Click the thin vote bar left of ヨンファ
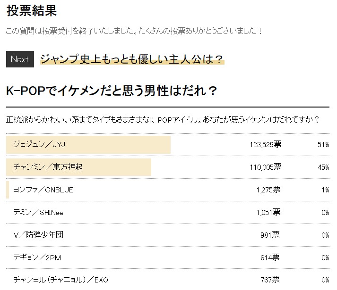 (8, 190)
